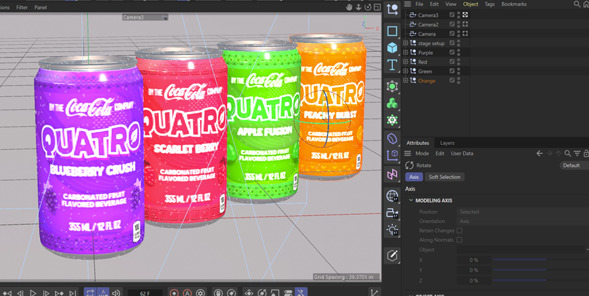Screen dimensions: 589x296
Task: Click the search icon in Attributes panel
Action: (x=567, y=153)
